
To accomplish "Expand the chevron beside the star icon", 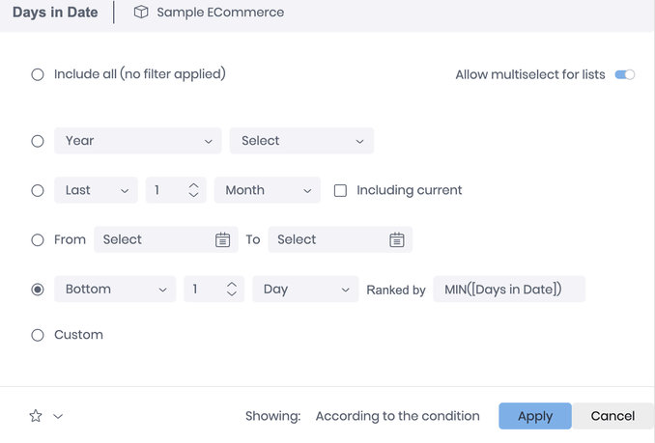I will point(58,417).
